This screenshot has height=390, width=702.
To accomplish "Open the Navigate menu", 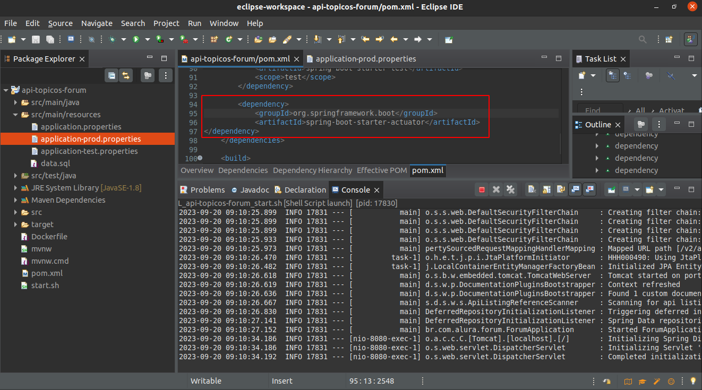I will click(97, 23).
